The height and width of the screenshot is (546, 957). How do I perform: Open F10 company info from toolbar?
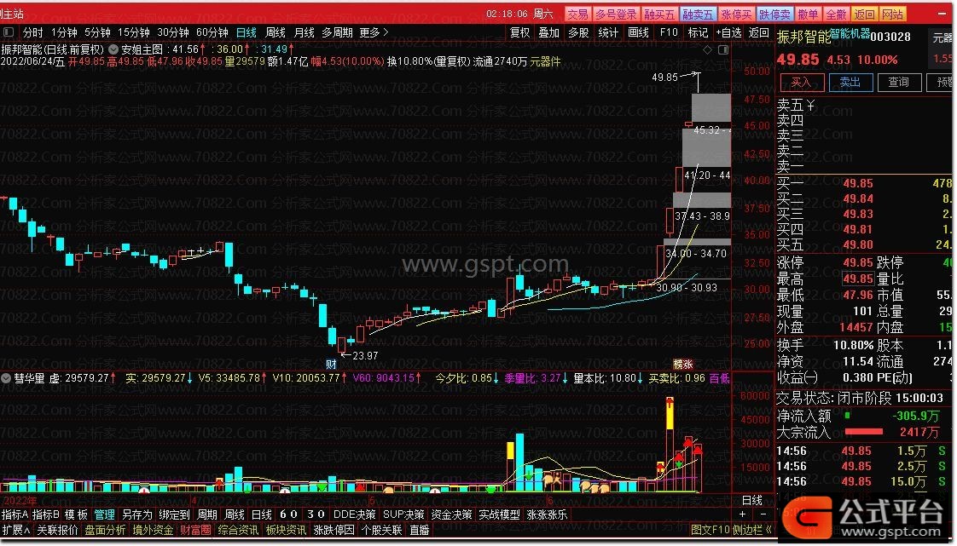tap(669, 32)
